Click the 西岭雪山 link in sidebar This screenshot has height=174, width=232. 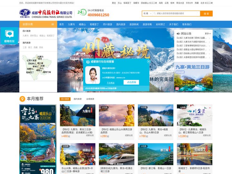[34, 36]
